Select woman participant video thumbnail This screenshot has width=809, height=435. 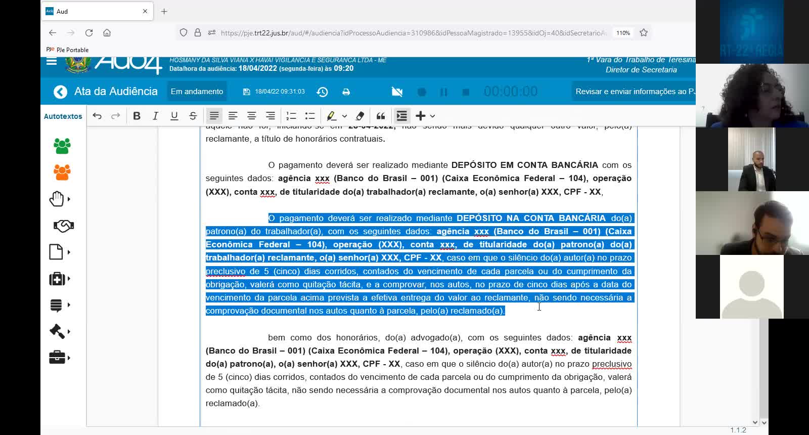(x=752, y=96)
